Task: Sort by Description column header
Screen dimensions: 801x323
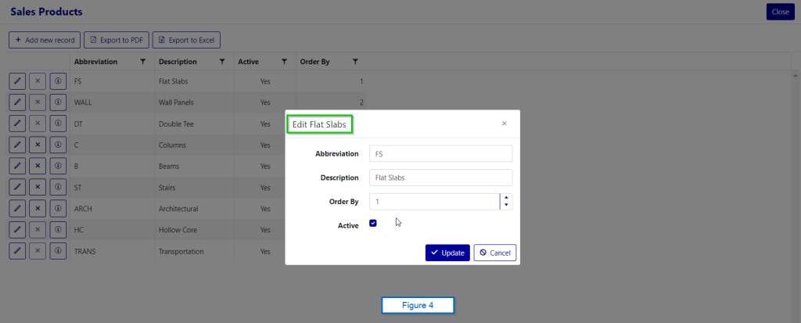Action: 178,62
